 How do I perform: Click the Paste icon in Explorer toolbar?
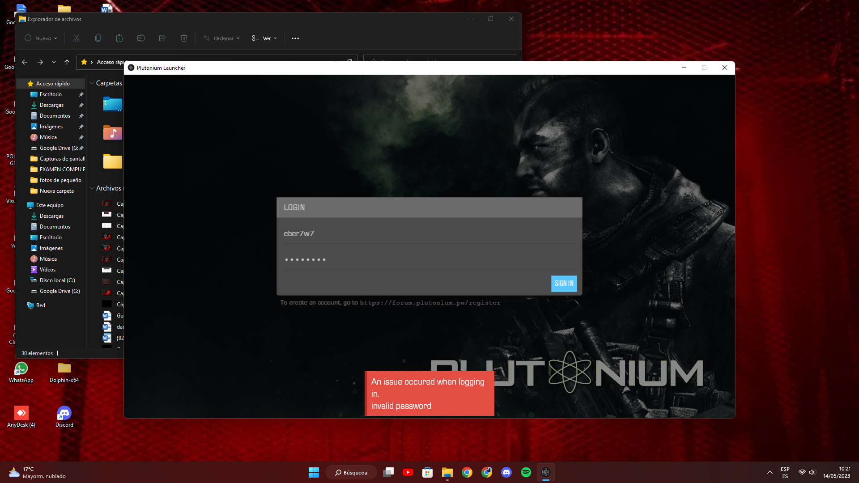(x=119, y=38)
